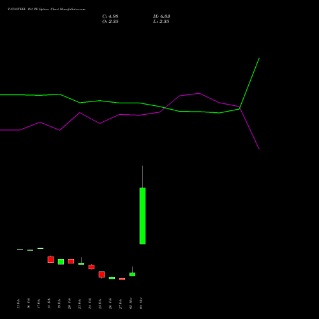Select the red candlestick for 24 Feb
Screen dimensions: 319x319
(x=91, y=267)
